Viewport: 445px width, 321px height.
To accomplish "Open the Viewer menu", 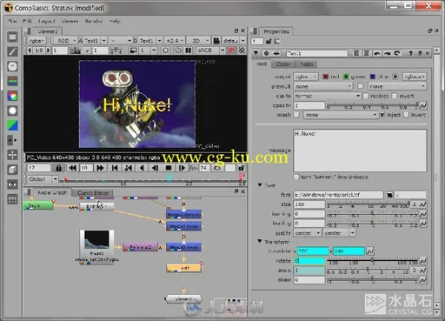I will 70,21.
